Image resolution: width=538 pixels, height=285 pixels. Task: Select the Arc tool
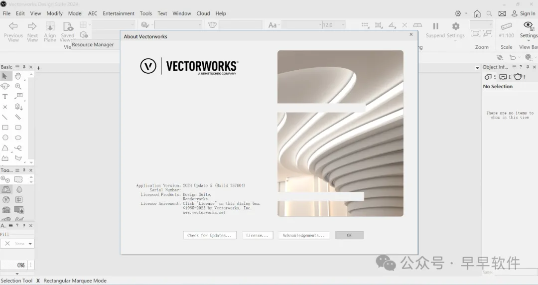click(x=5, y=148)
